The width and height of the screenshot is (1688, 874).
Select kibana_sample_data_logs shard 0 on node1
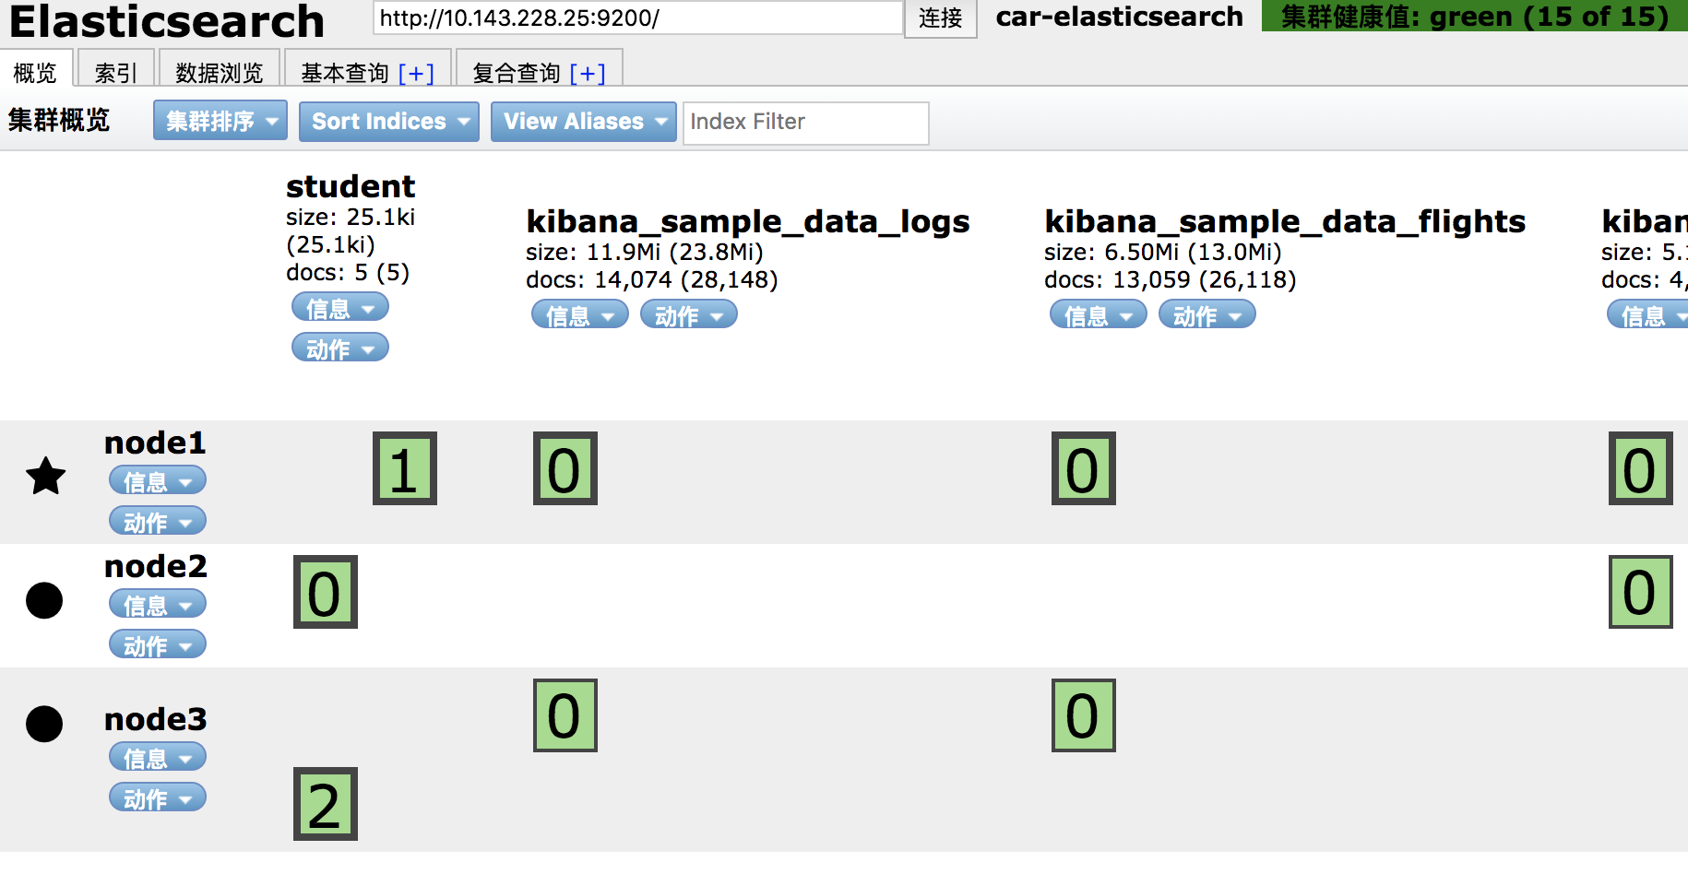coord(565,468)
